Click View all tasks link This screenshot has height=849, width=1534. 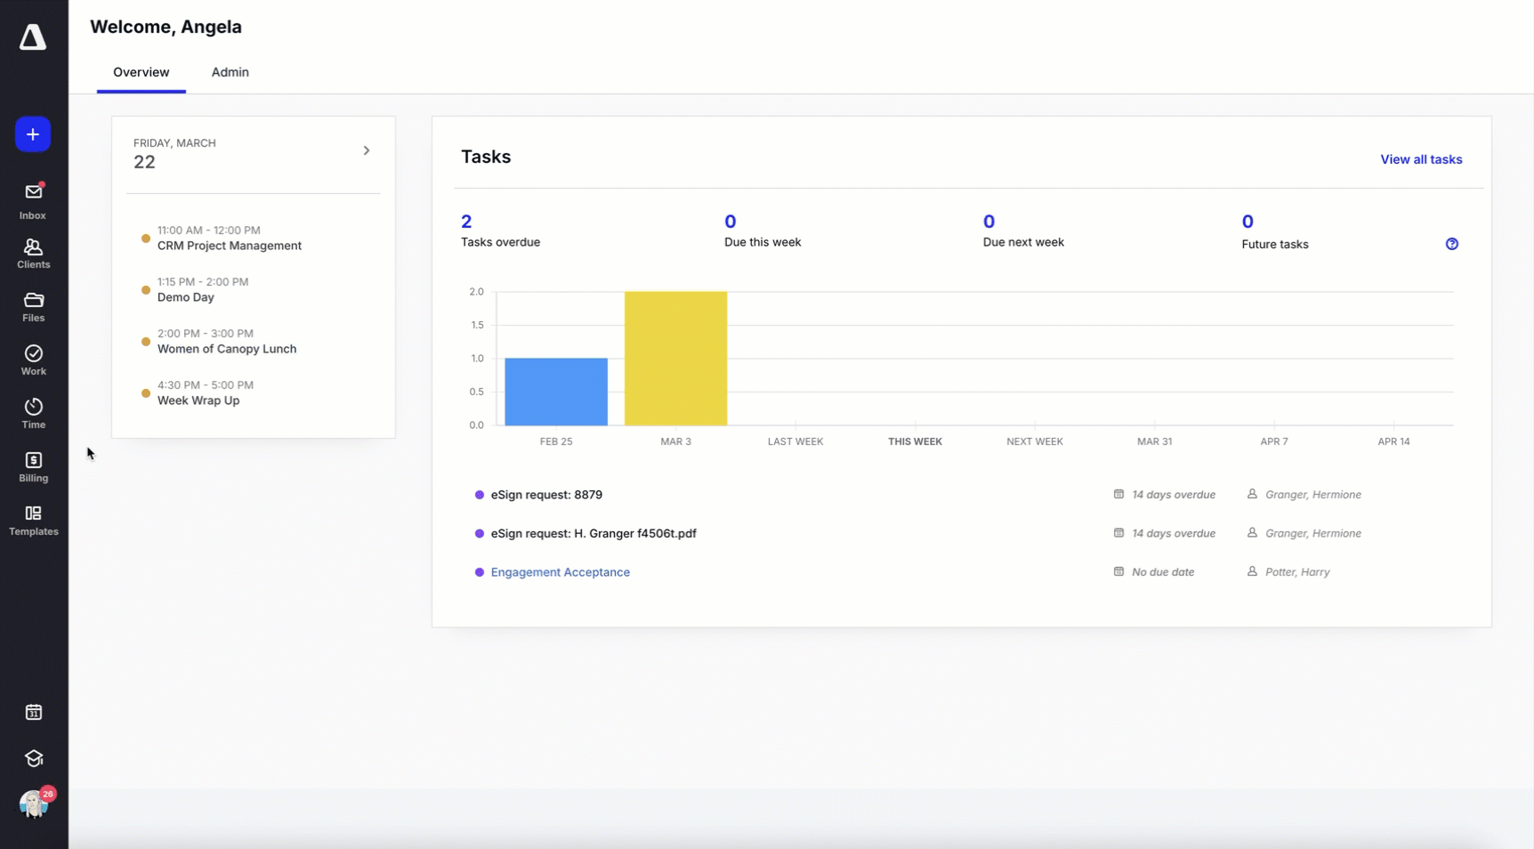[x=1420, y=159]
